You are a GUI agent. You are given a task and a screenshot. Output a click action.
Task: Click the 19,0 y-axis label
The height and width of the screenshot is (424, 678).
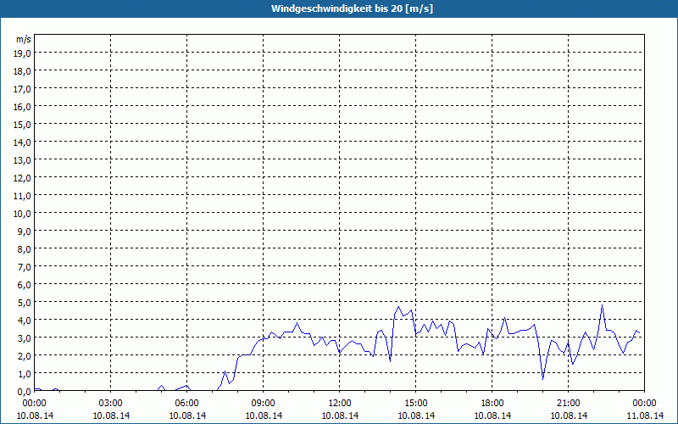pos(22,53)
